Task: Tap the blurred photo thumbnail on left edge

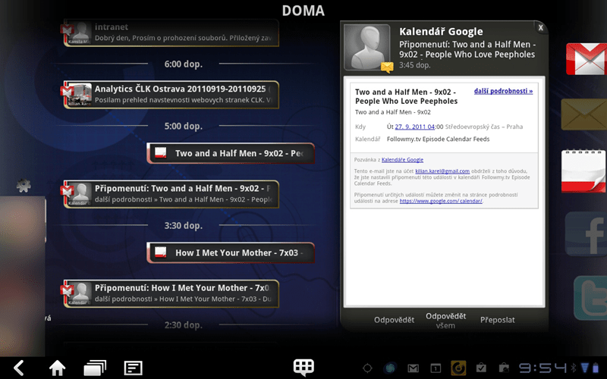Action: point(23,275)
